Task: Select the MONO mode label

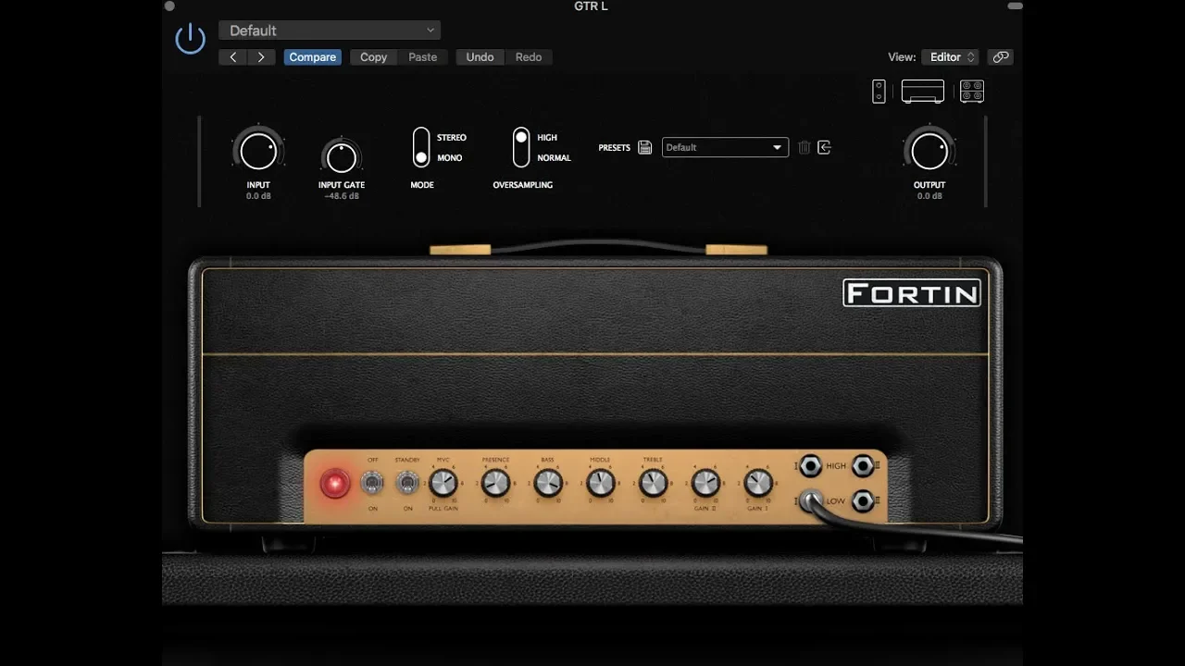Action: (x=450, y=158)
